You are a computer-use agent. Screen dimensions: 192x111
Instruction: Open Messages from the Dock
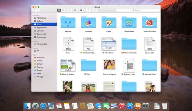[x=98, y=106]
